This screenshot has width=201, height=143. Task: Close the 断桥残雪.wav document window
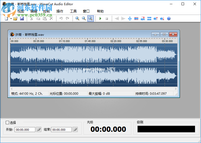pyautogui.click(x=173, y=34)
